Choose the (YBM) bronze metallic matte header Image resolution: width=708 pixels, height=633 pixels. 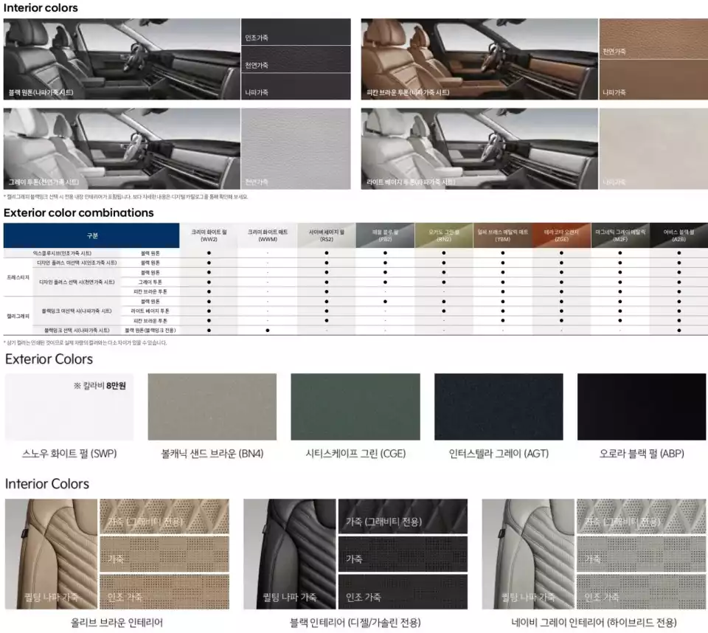(x=502, y=235)
